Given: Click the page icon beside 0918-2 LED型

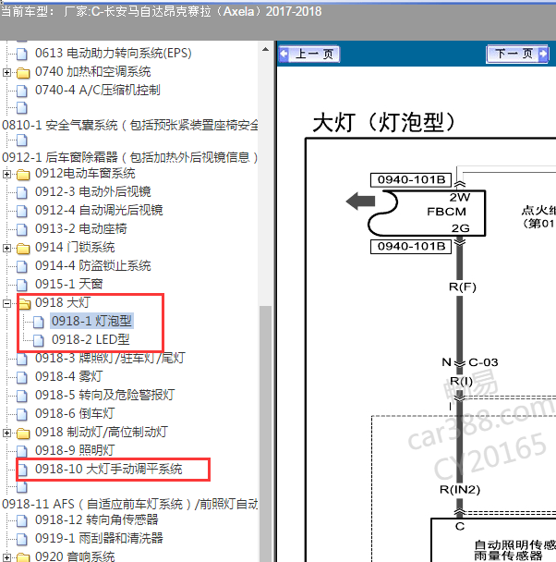Looking at the screenshot, I should click(39, 340).
